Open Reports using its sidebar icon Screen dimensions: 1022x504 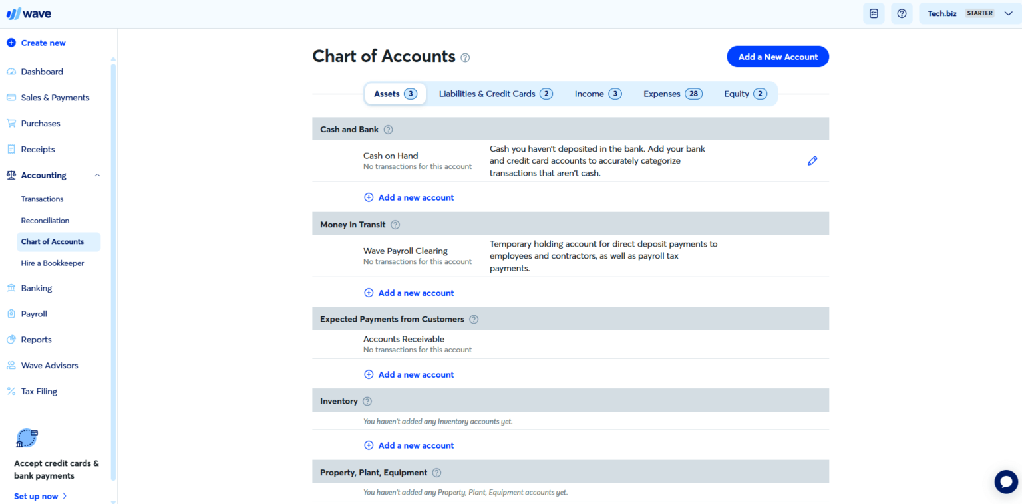[11, 339]
